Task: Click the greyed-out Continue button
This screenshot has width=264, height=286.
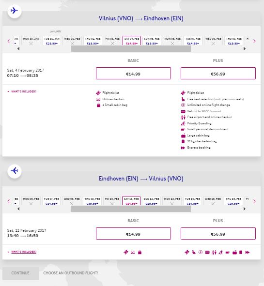Action: [20, 273]
